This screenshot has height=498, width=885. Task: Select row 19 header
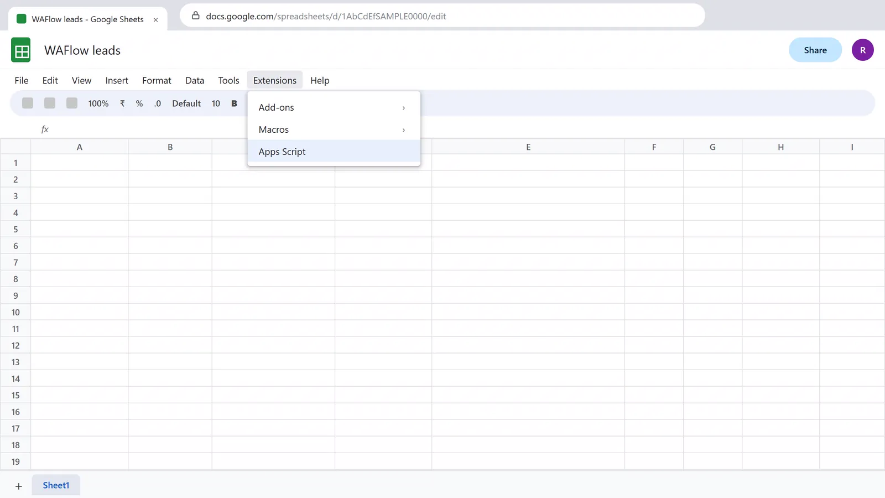(15, 461)
